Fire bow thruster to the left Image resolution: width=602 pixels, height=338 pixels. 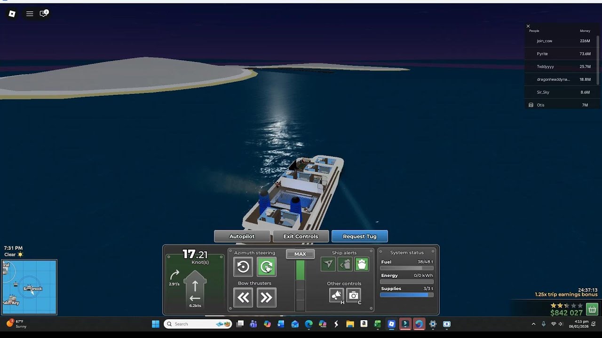click(243, 298)
